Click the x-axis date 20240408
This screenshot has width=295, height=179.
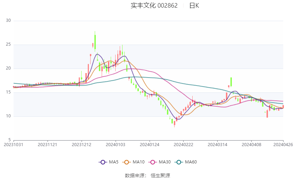(252, 145)
